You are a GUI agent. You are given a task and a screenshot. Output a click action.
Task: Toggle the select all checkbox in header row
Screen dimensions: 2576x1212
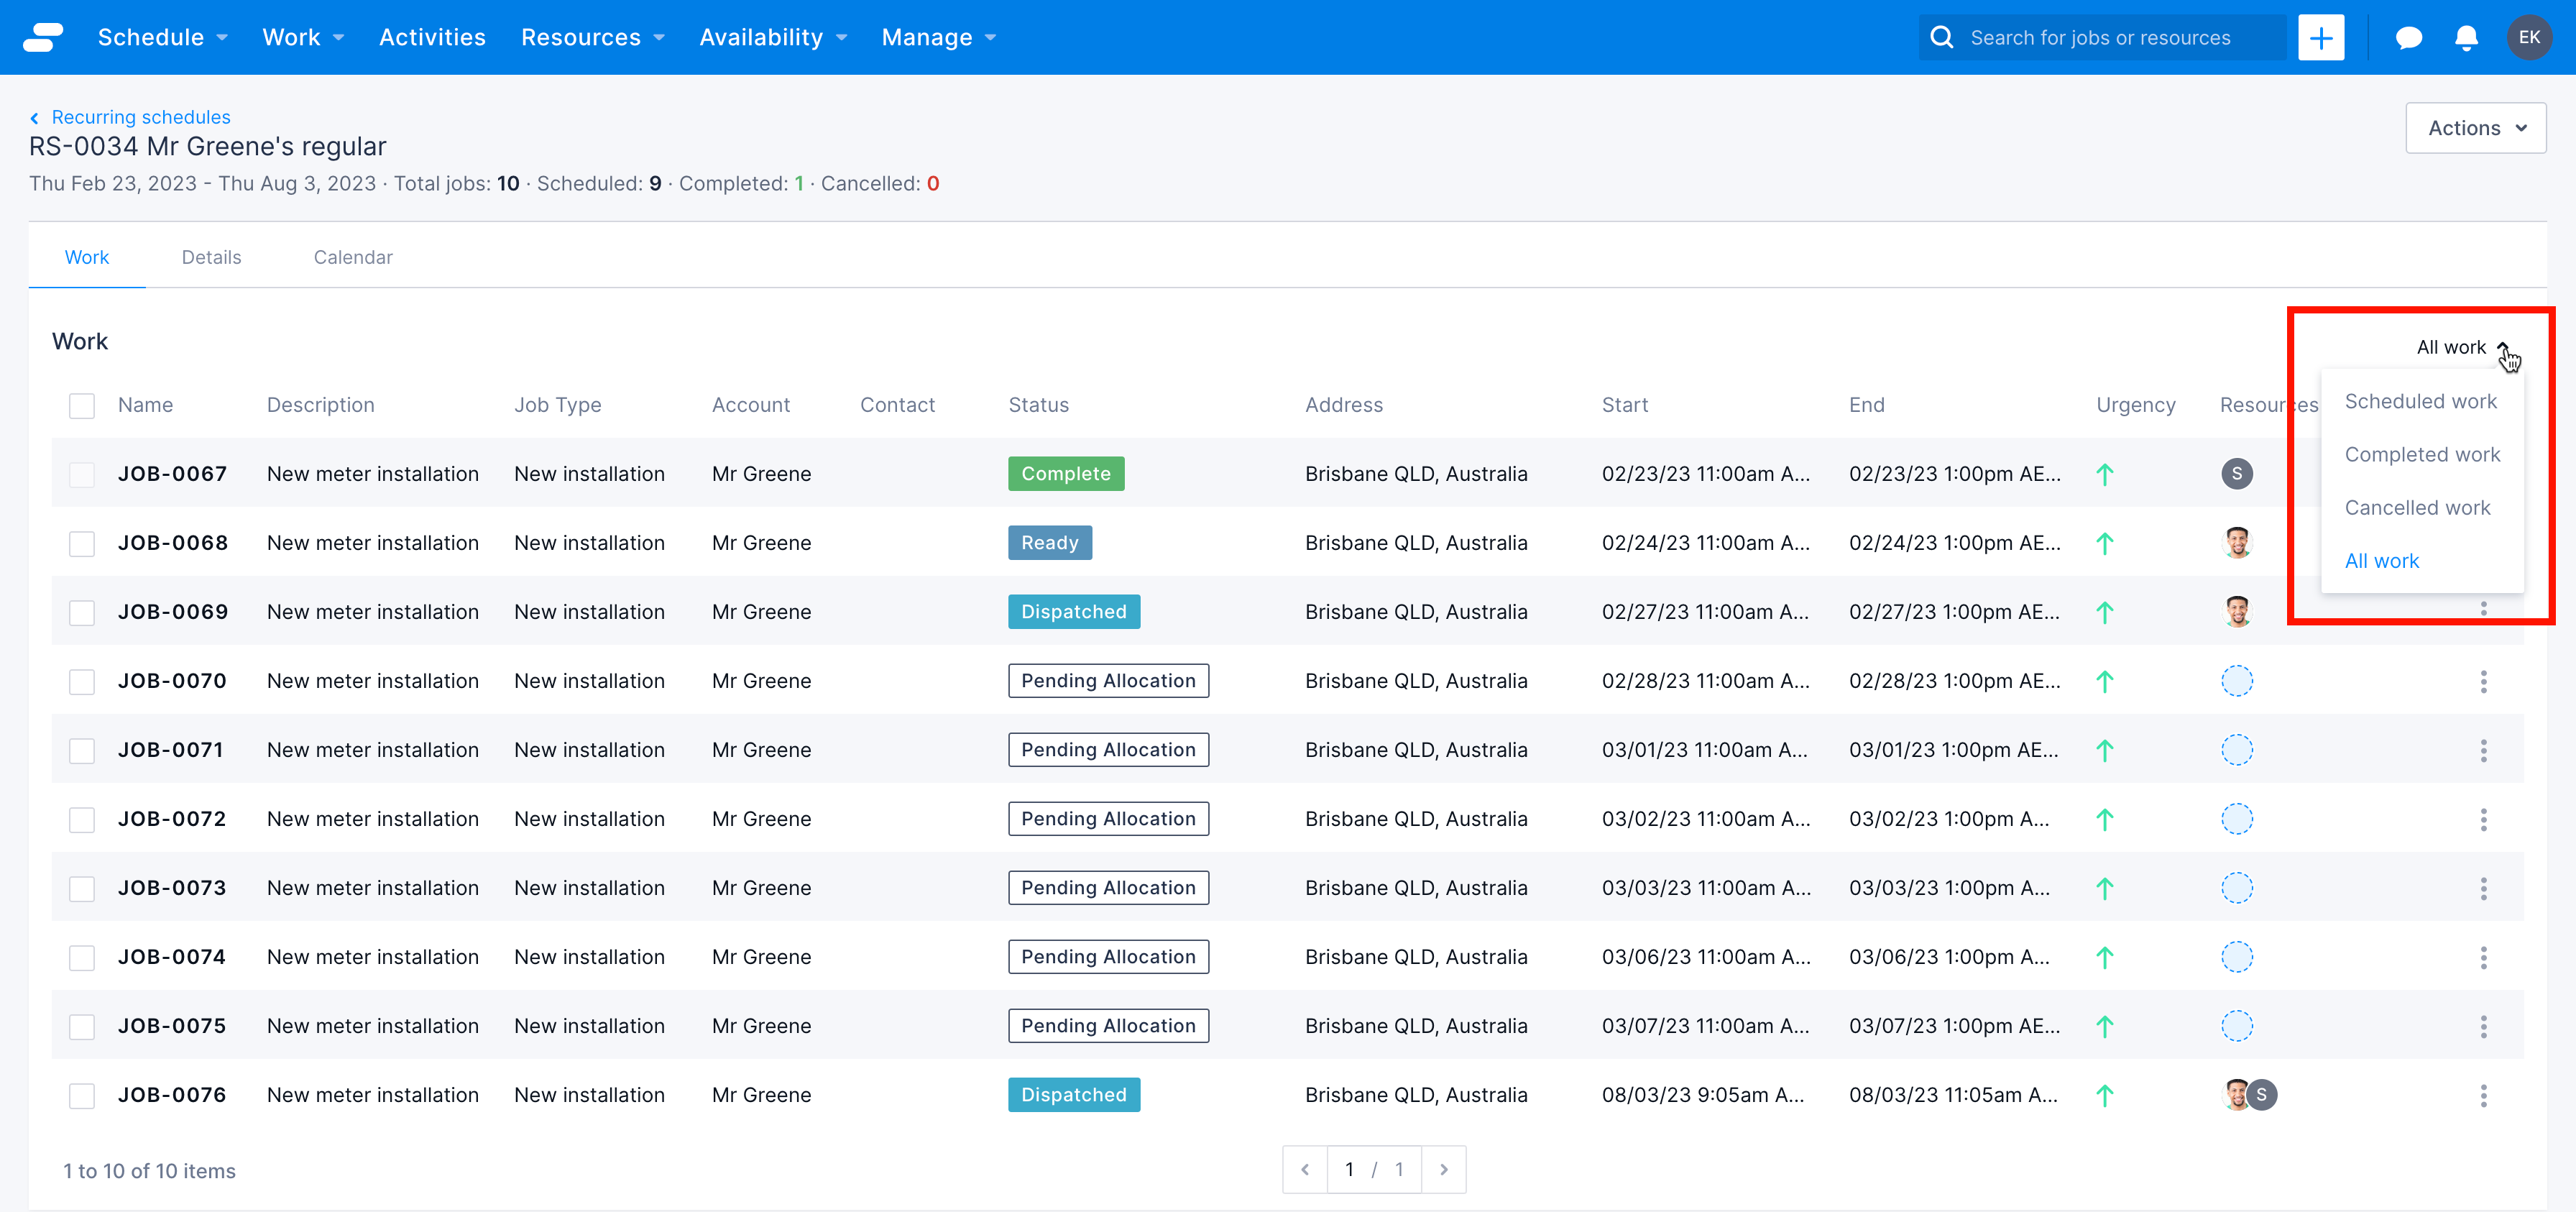pos(80,405)
